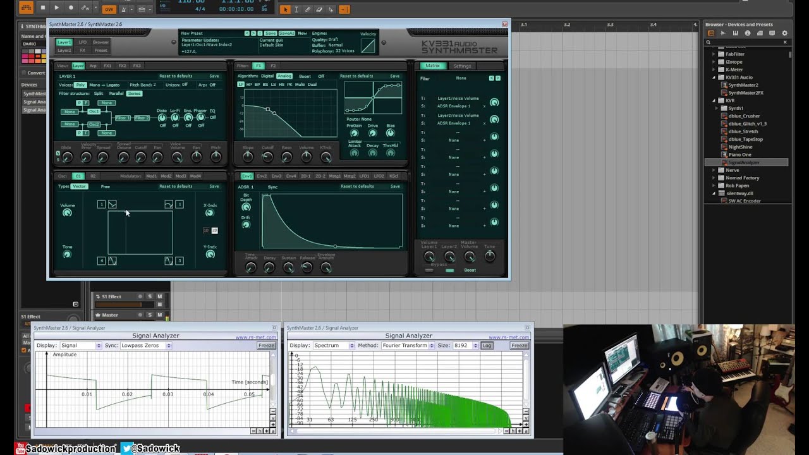Screen dimensions: 809x455
Task: Switch to the Settings tab
Action: (x=462, y=66)
